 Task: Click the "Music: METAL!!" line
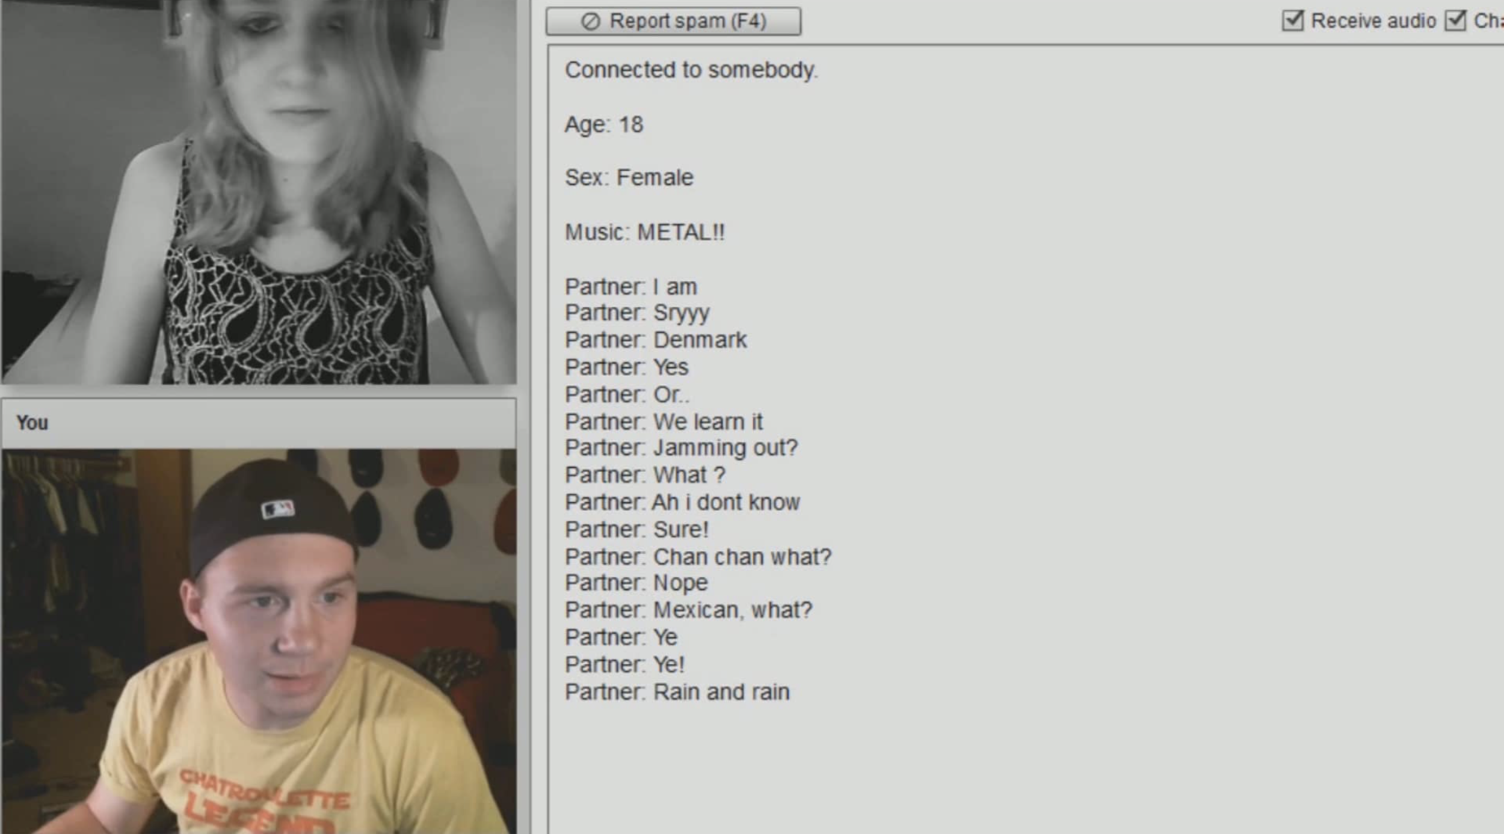point(644,232)
